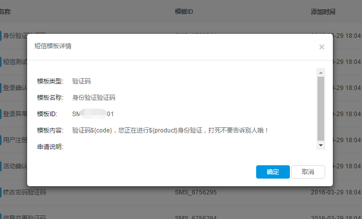Close the 短信模板详情 dialog with X
The height and width of the screenshot is (219, 362).
click(x=322, y=47)
